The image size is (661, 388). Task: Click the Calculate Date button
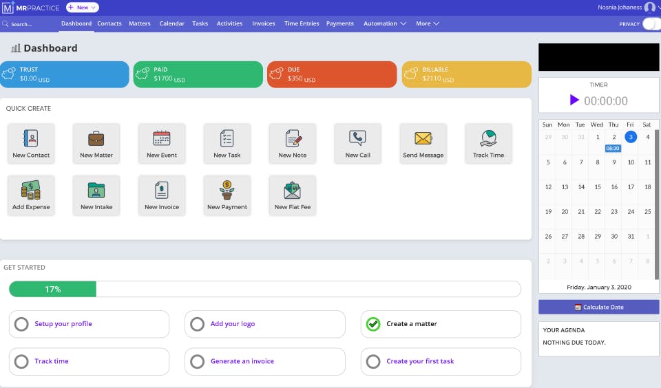pos(598,307)
